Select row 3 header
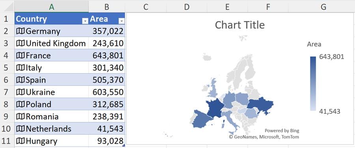Image resolution: width=355 pixels, height=148 pixels. coord(7,43)
